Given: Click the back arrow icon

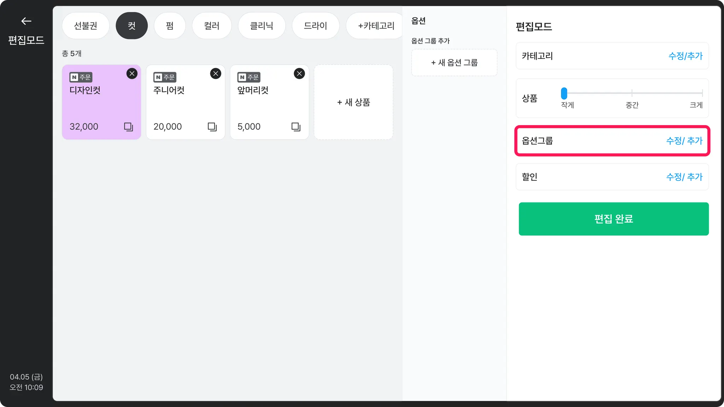Looking at the screenshot, I should (26, 21).
